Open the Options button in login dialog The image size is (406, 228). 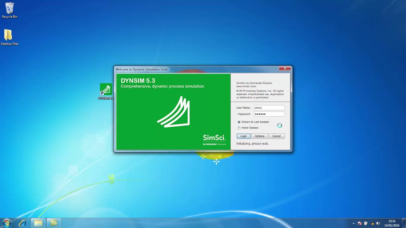259,136
